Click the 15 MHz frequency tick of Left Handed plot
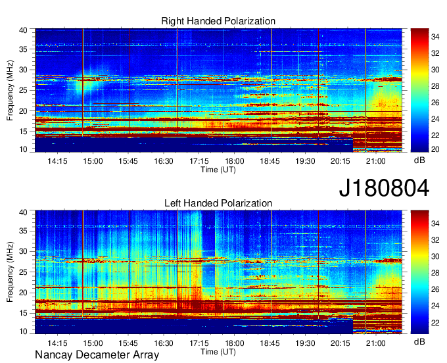The image size is (447, 363). [23, 314]
